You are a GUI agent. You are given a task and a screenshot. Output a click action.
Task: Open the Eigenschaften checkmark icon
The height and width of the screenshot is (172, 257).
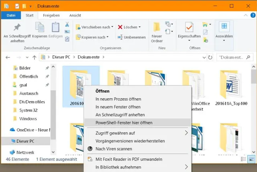(189, 27)
